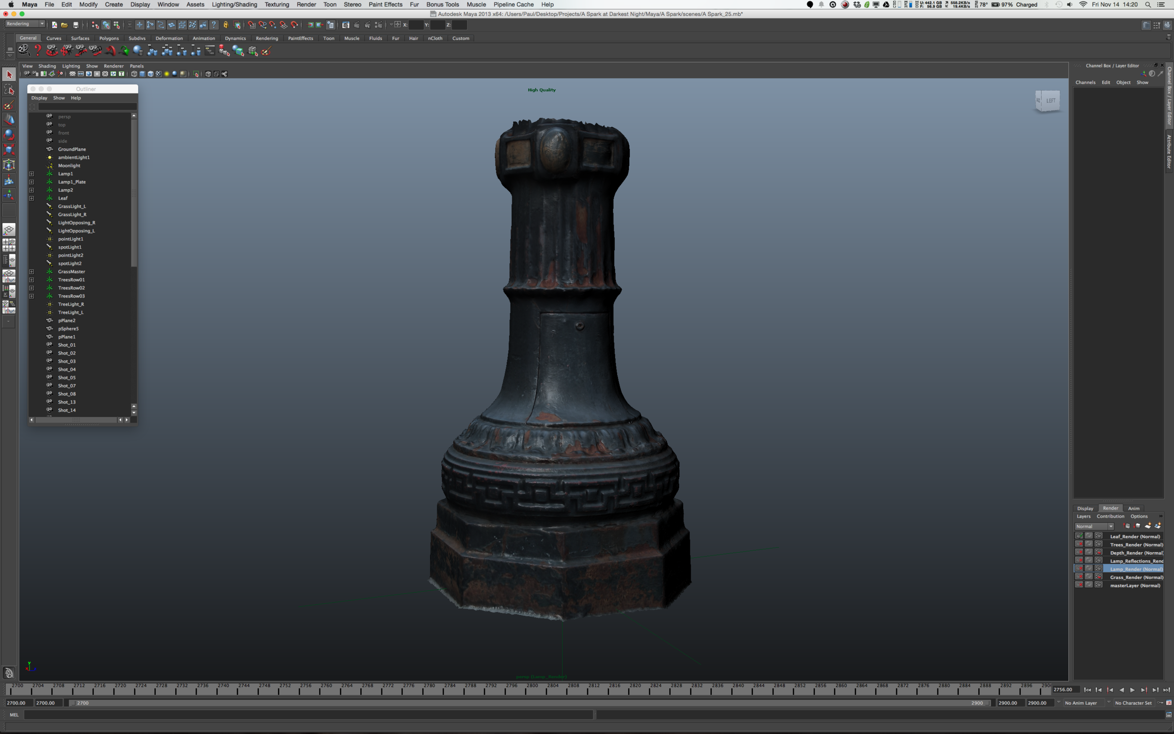The height and width of the screenshot is (734, 1174).
Task: Create new scene file icon
Action: click(54, 25)
